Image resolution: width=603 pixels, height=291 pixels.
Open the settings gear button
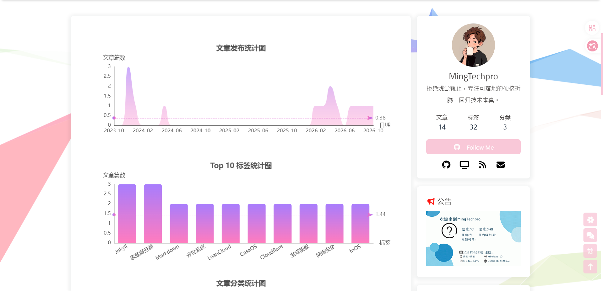point(590,220)
